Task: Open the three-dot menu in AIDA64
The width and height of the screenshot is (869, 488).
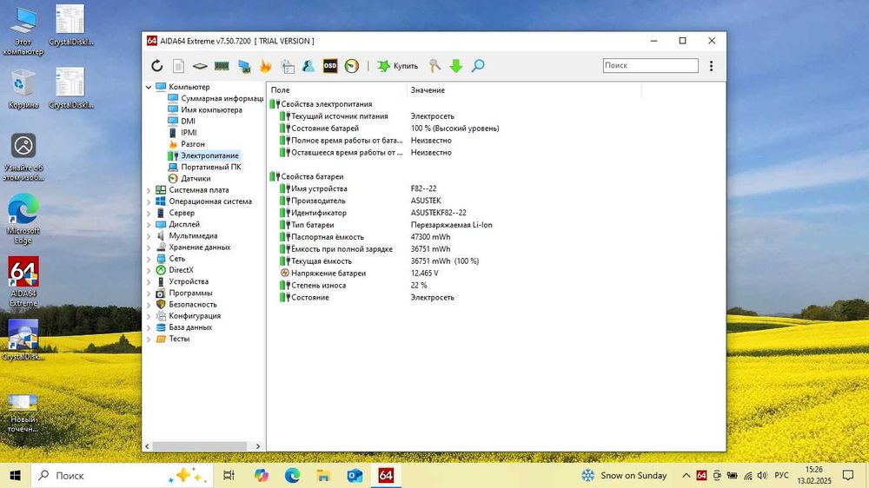Action: point(711,66)
